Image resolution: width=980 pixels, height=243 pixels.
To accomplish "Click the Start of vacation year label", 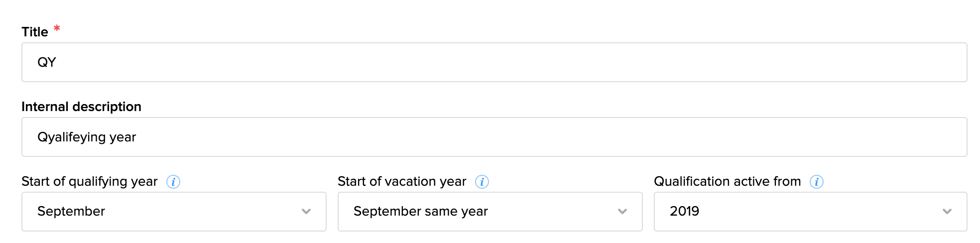I will 402,181.
